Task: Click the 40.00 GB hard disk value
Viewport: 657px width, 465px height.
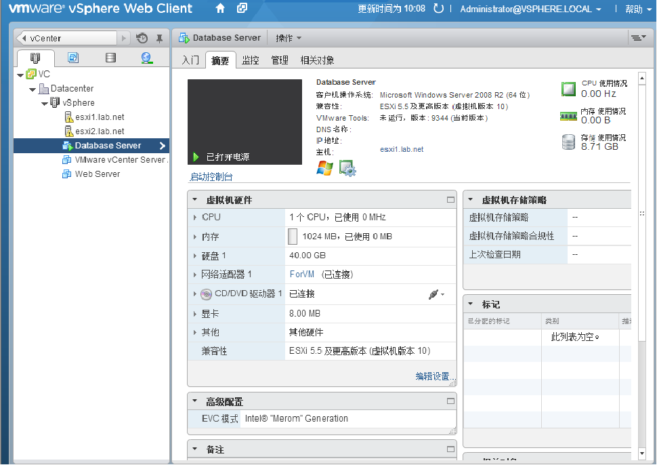Action: tap(307, 256)
